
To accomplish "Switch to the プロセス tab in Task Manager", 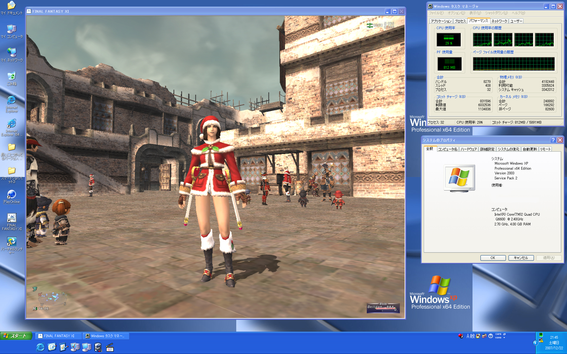I will [x=460, y=21].
